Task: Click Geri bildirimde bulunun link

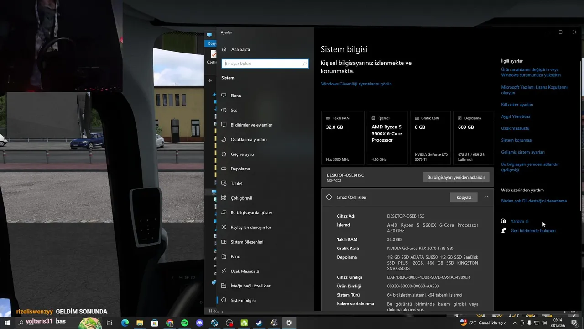Action: [x=533, y=231]
